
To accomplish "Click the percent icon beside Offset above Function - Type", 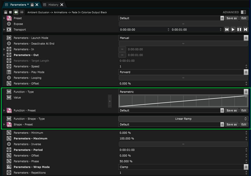I will click(9, 83).
